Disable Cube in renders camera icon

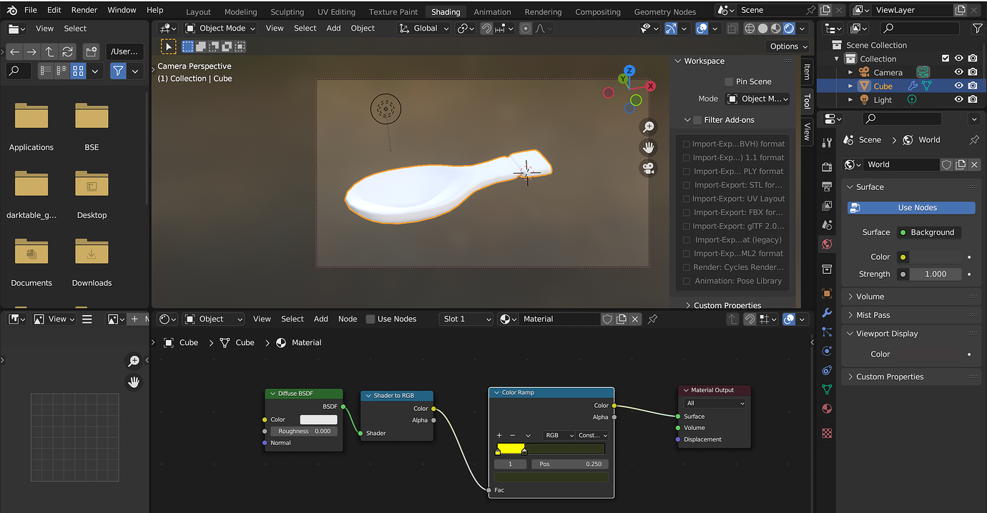click(x=973, y=86)
